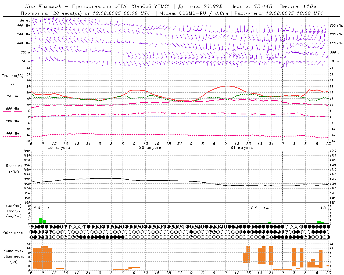Click the 'Высота: 110м' elevation label
The image size is (344, 275).
(298, 6)
